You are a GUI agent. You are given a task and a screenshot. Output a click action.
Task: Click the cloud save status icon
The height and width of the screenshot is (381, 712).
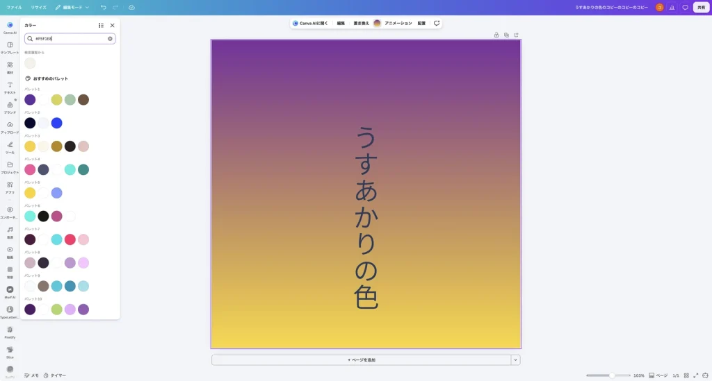tap(131, 7)
